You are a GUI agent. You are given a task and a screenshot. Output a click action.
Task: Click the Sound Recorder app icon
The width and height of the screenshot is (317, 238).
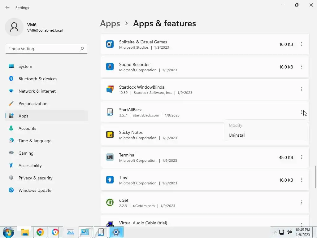[110, 67]
